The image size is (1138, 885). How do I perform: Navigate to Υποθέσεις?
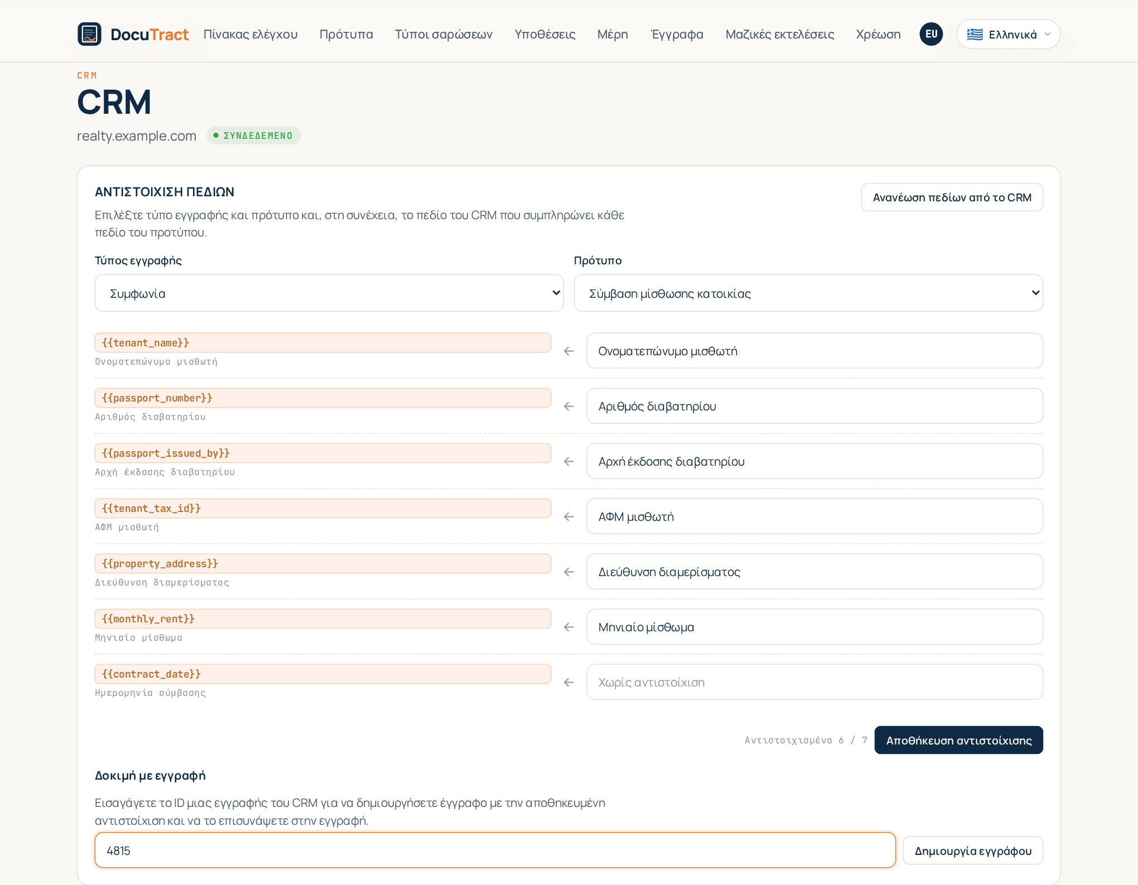pyautogui.click(x=545, y=35)
